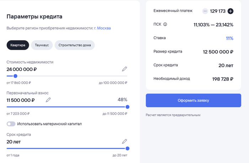Click the pencil icon for loan term
Screen dimensions: 249x163
point(124,141)
